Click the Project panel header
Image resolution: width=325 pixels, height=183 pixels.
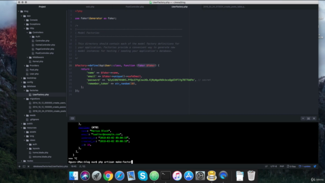pyautogui.click(x=42, y=7)
